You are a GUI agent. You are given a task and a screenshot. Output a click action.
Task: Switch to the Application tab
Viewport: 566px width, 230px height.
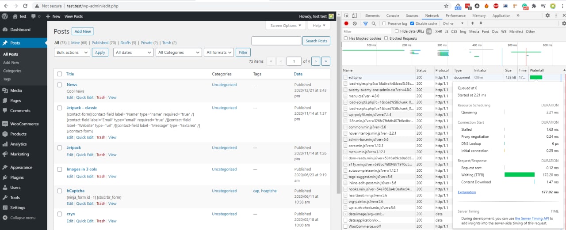pyautogui.click(x=501, y=15)
